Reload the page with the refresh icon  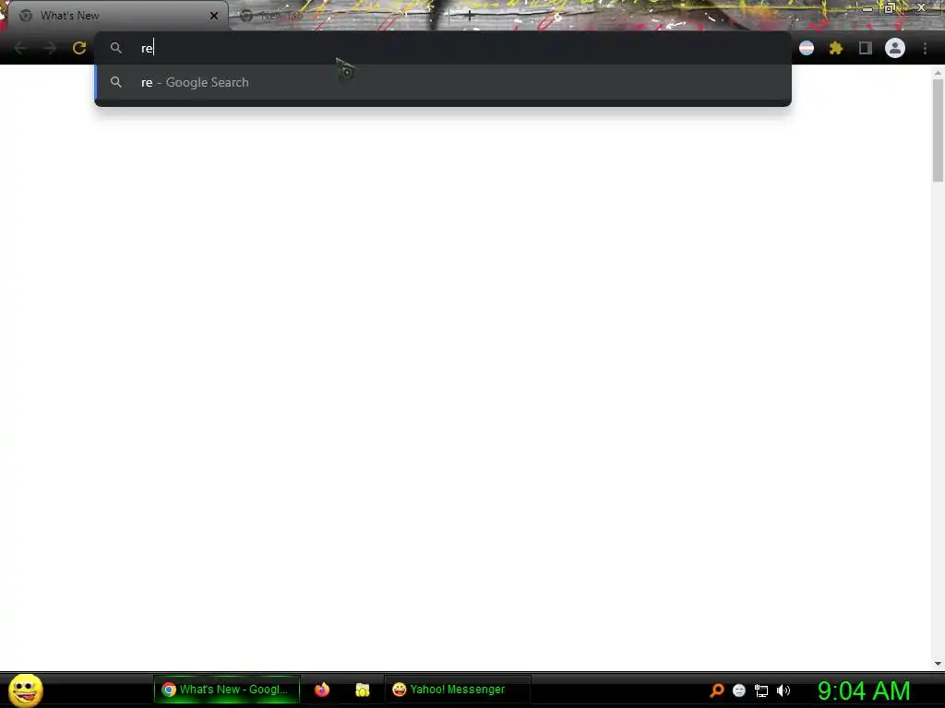click(79, 48)
